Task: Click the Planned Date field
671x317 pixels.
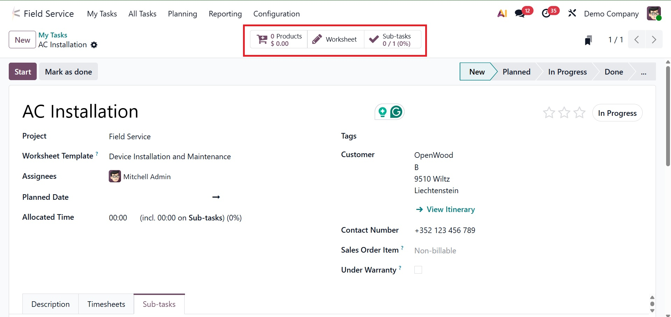Action: [157, 197]
